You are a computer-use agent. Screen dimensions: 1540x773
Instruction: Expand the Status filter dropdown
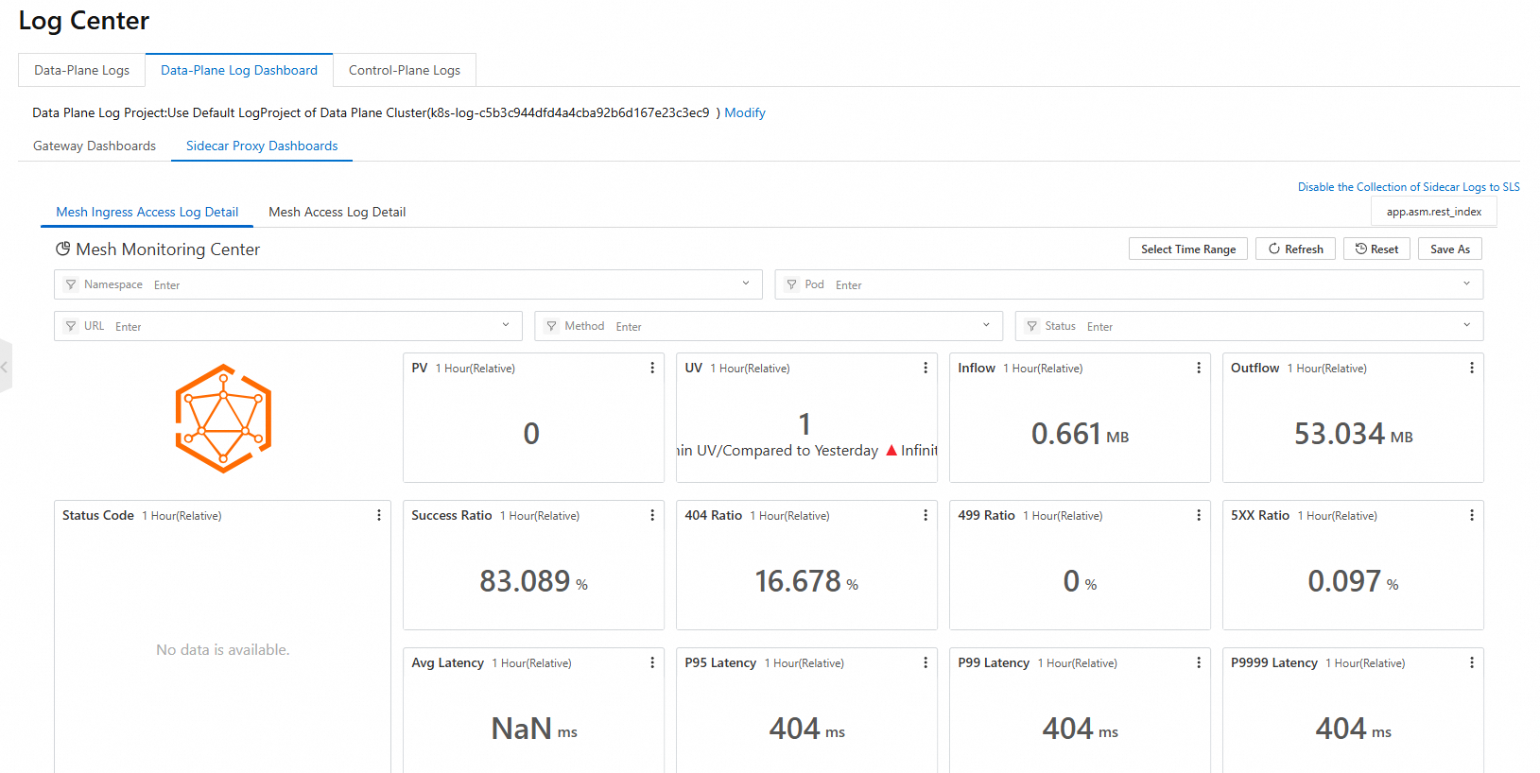point(1466,325)
